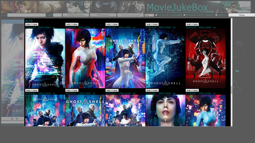Select the Major leaping through shattered glass poster
Image resolution: width=255 pixels, height=143 pixels.
[165, 58]
